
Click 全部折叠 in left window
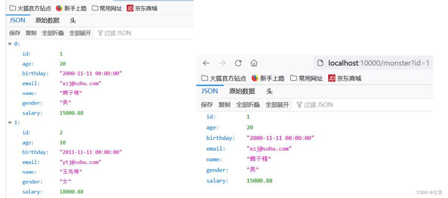tap(53, 33)
